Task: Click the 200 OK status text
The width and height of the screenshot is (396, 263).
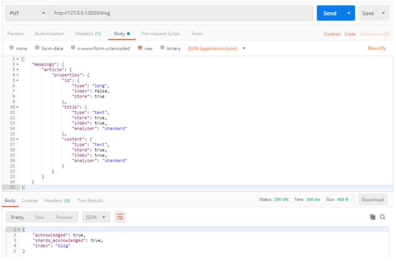Action: 281,200
